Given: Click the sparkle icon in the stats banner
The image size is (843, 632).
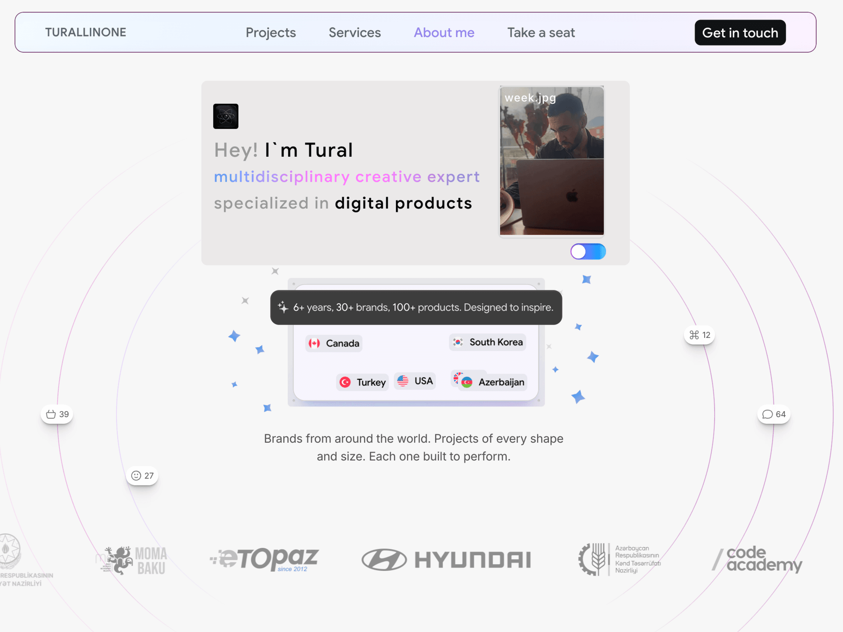Looking at the screenshot, I should tap(283, 307).
